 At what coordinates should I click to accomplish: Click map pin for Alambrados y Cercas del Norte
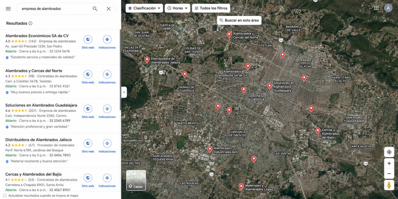tap(229, 35)
